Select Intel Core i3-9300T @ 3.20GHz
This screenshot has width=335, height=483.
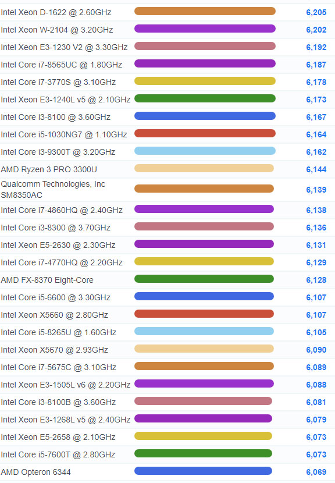[x=58, y=152]
